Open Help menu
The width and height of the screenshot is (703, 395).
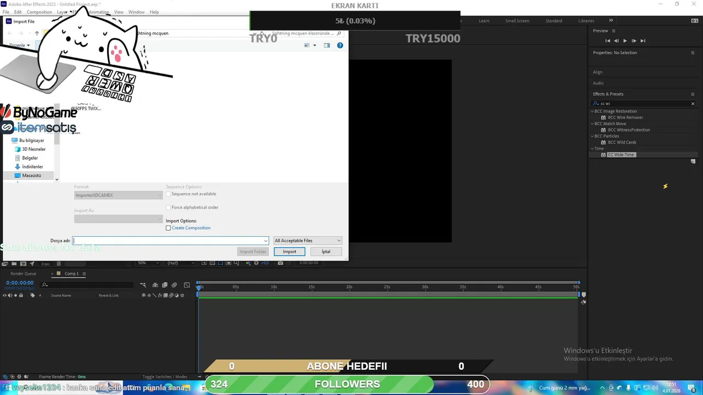tap(154, 12)
